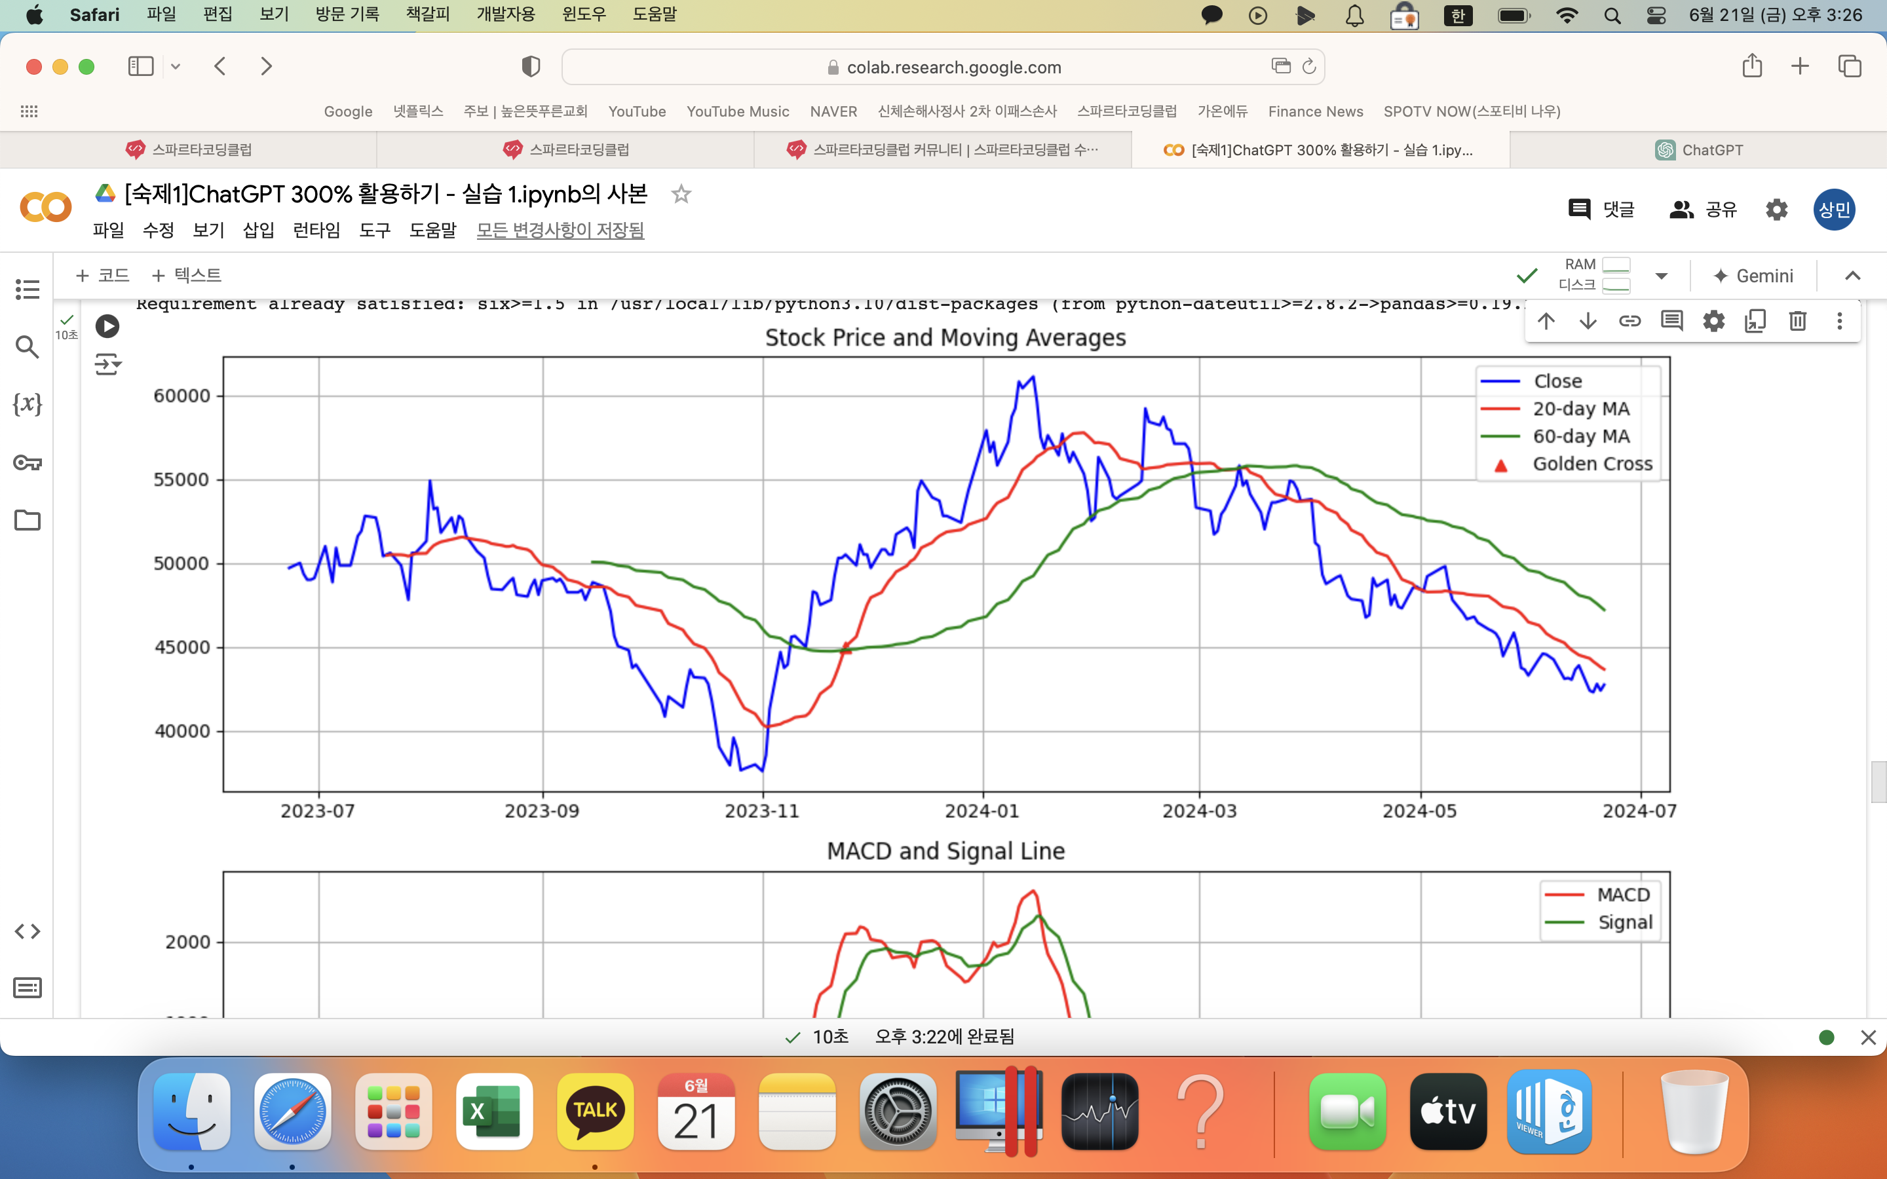Run the code cell

point(107,326)
